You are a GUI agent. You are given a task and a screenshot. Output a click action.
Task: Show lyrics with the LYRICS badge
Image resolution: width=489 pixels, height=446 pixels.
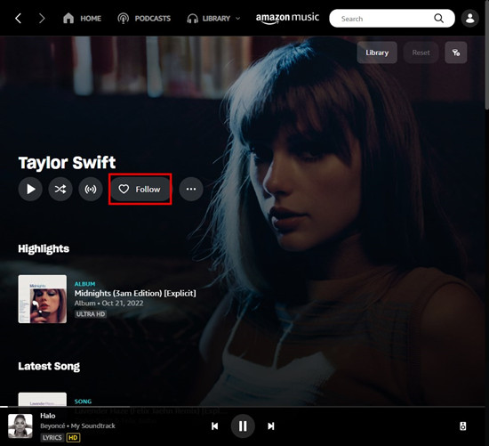coord(52,438)
